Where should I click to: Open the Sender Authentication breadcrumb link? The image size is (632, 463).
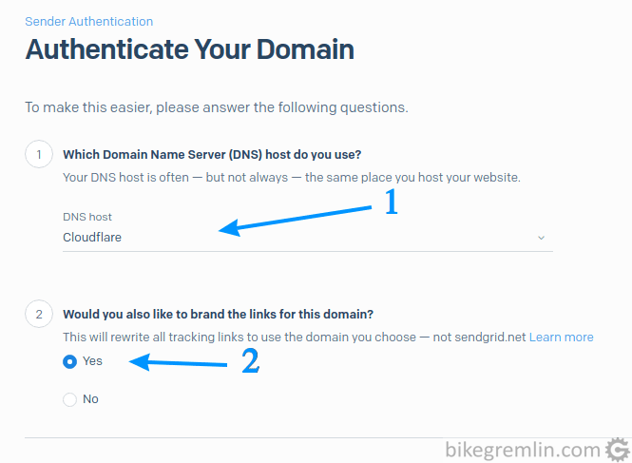point(88,21)
